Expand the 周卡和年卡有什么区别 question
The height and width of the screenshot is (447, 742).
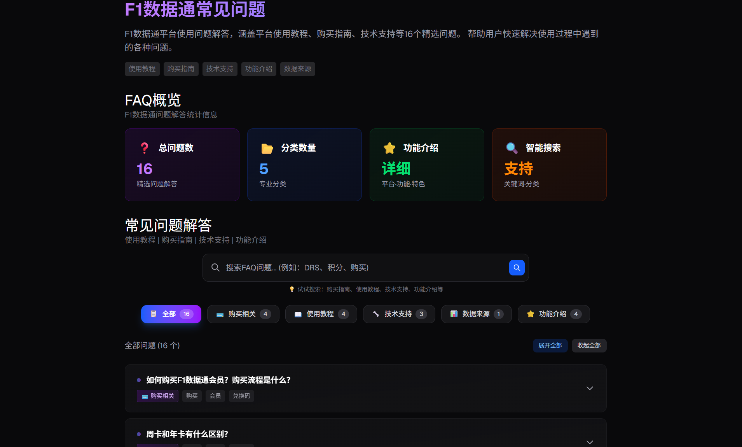[x=590, y=442]
